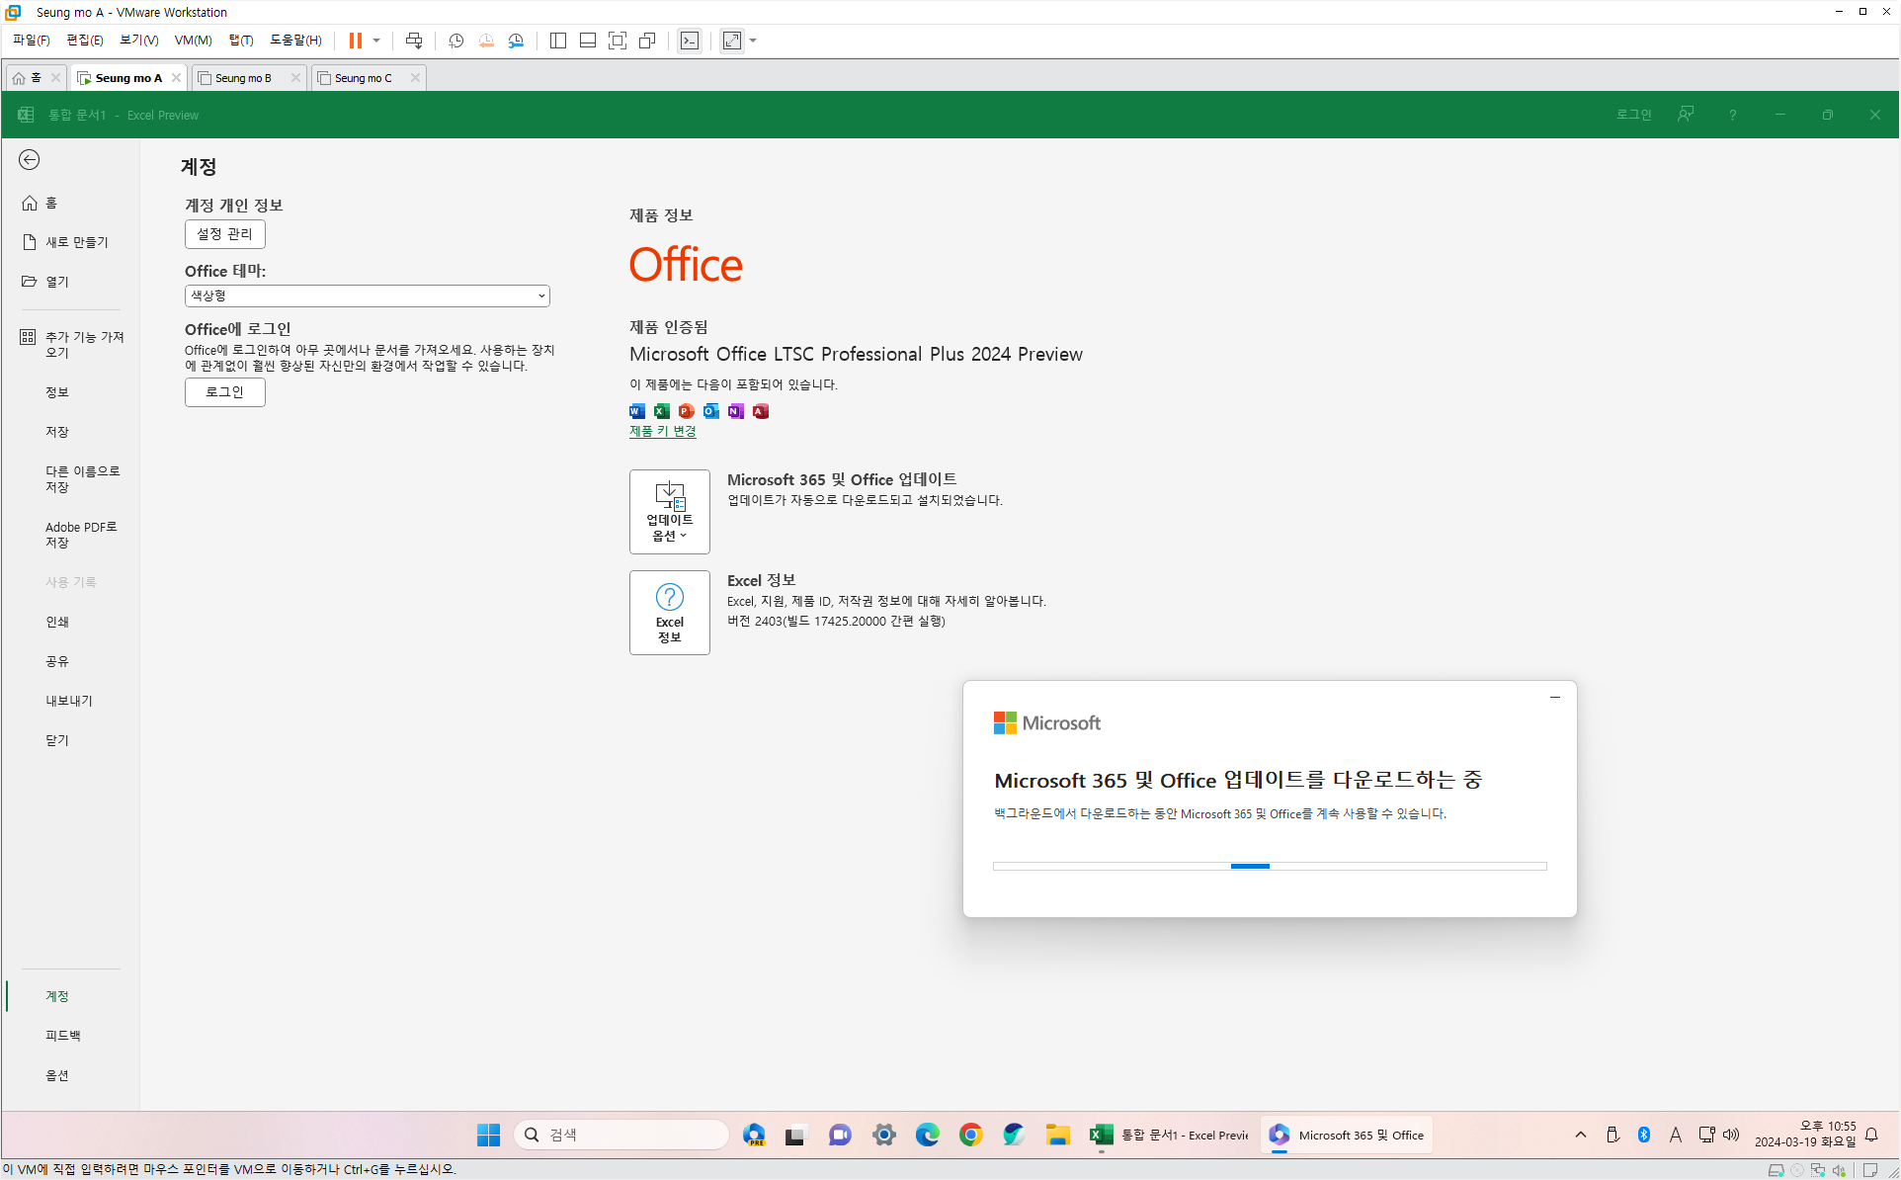Select 인쇄 in the backstage sidebar
The height and width of the screenshot is (1180, 1901).
[56, 622]
